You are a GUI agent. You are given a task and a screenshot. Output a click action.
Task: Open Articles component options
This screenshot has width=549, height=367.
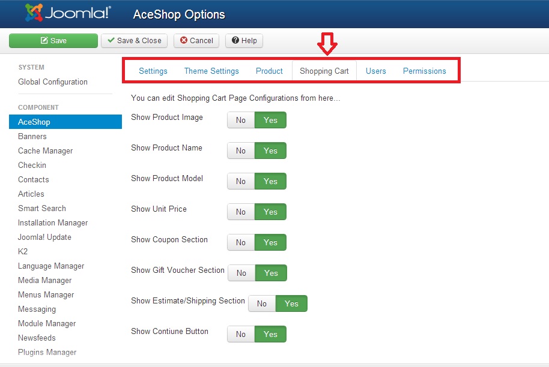31,194
